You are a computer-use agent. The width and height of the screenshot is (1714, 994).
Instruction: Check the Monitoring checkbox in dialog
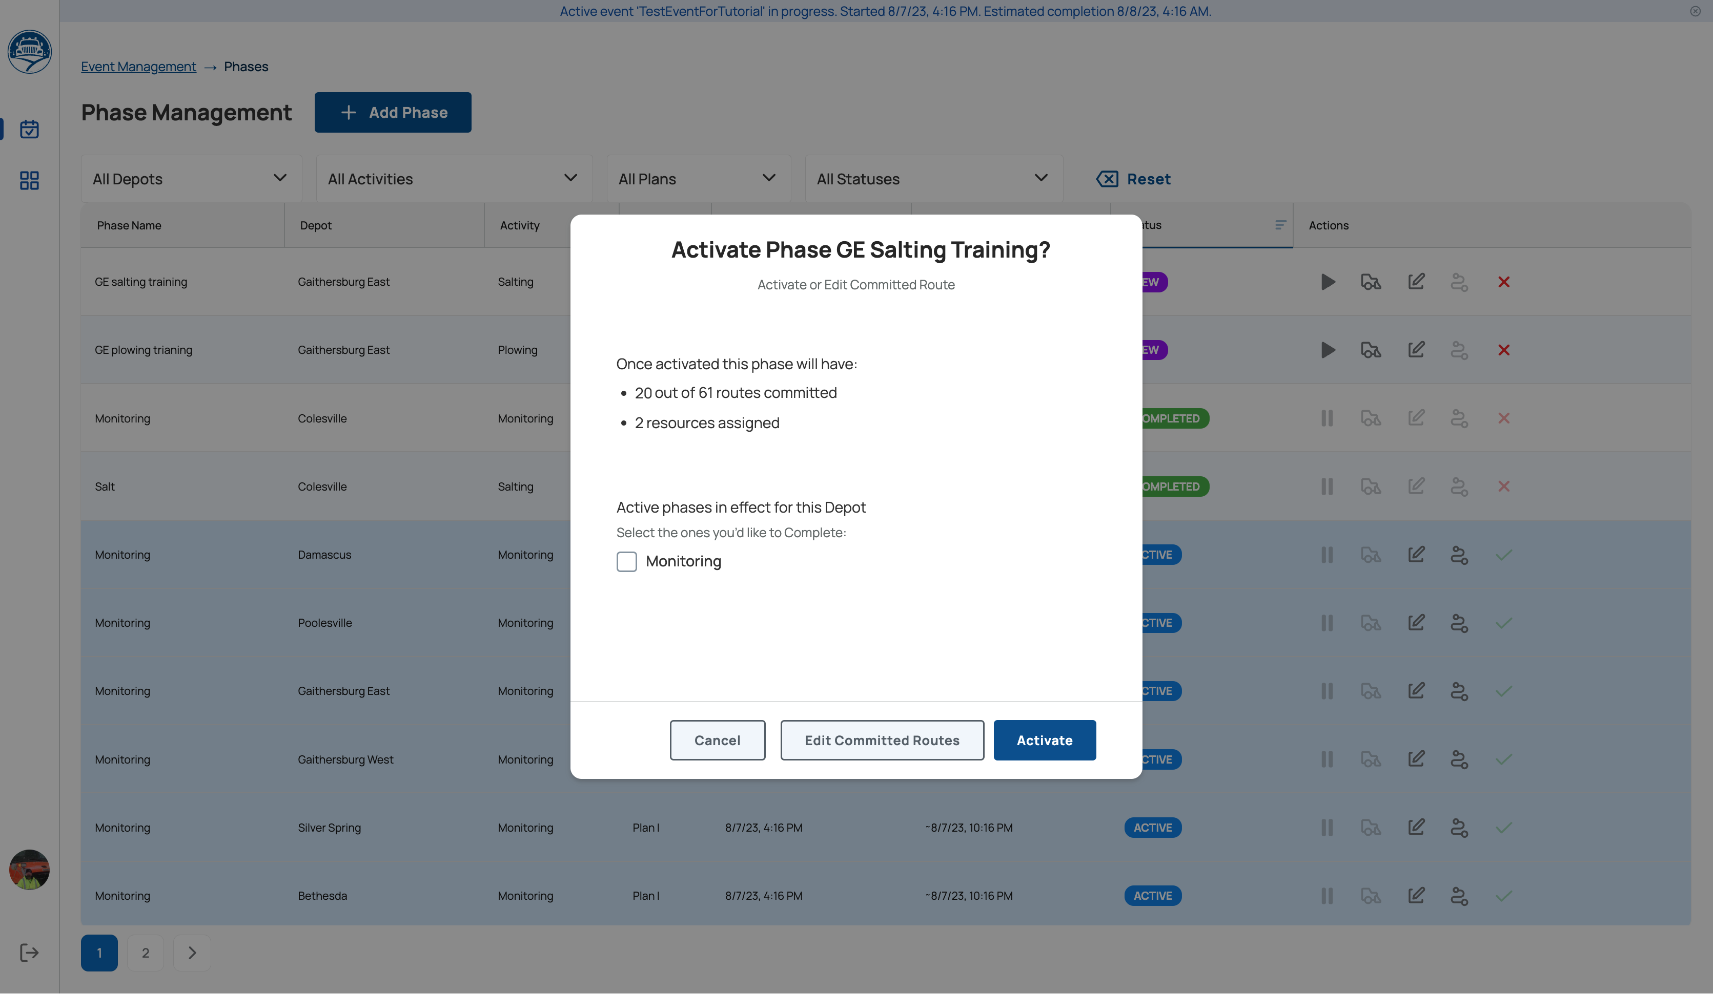coord(626,561)
